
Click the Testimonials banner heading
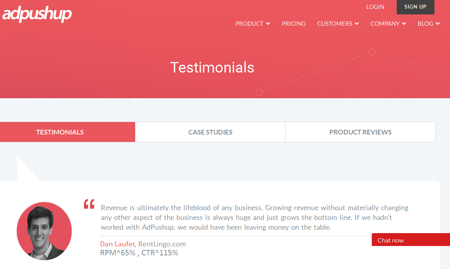coord(212,67)
